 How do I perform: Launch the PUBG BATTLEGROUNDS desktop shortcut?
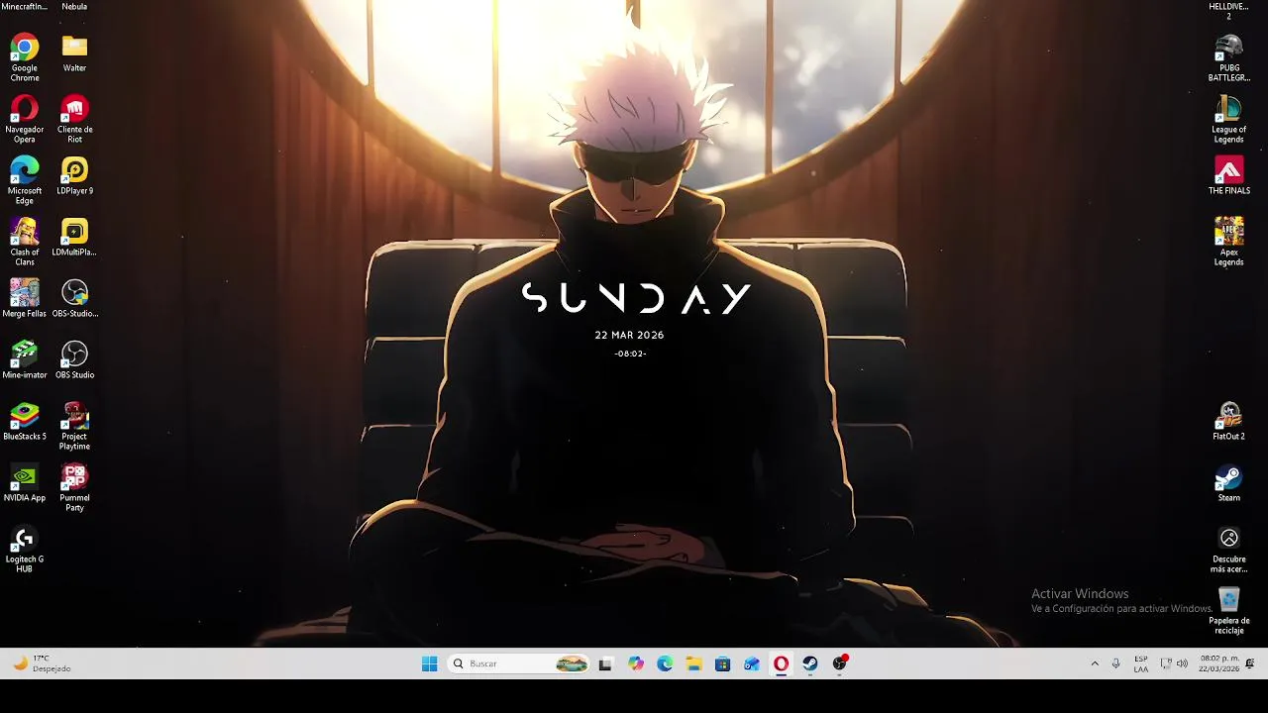click(x=1228, y=56)
